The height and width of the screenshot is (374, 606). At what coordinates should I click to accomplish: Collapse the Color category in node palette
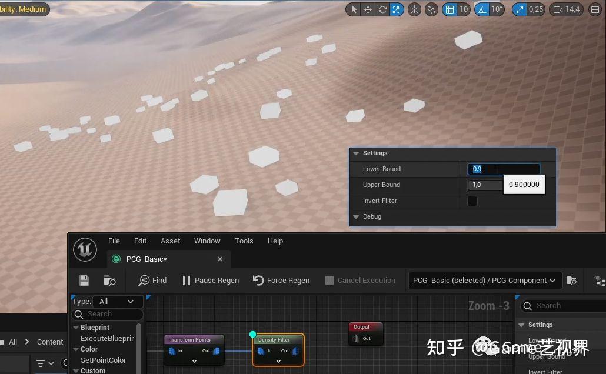(x=77, y=349)
